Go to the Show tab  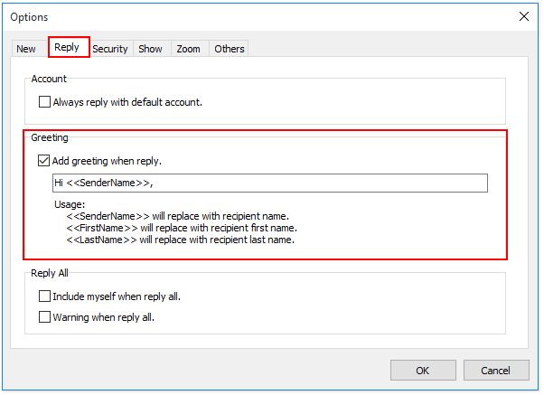click(150, 49)
